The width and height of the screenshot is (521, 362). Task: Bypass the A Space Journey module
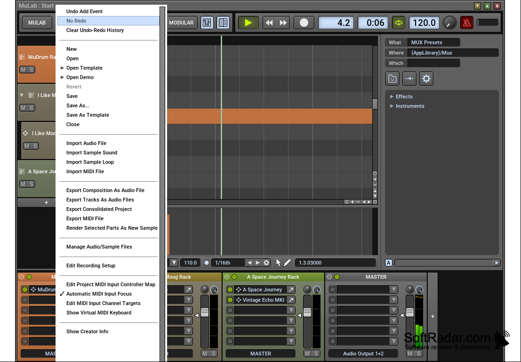230,290
